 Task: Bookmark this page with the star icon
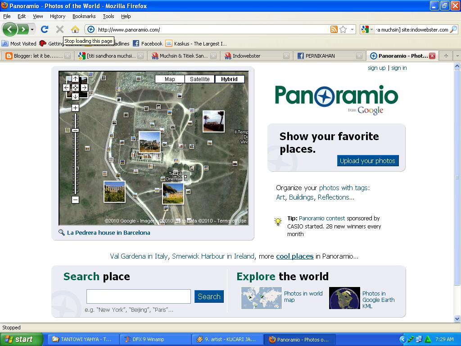point(343,29)
